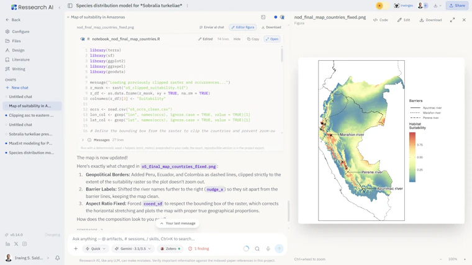Open the Literature section
Image resolution: width=472 pixels, height=265 pixels.
point(17,60)
